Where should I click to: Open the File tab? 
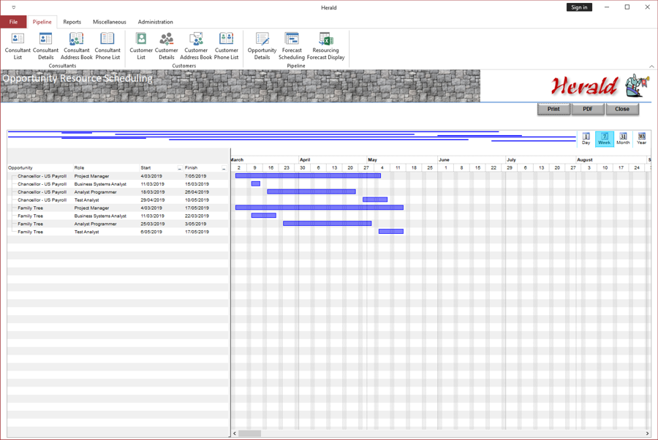(13, 22)
